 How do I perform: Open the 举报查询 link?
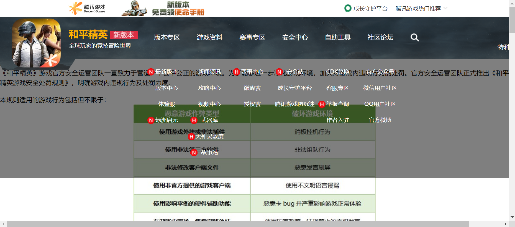coord(337,104)
